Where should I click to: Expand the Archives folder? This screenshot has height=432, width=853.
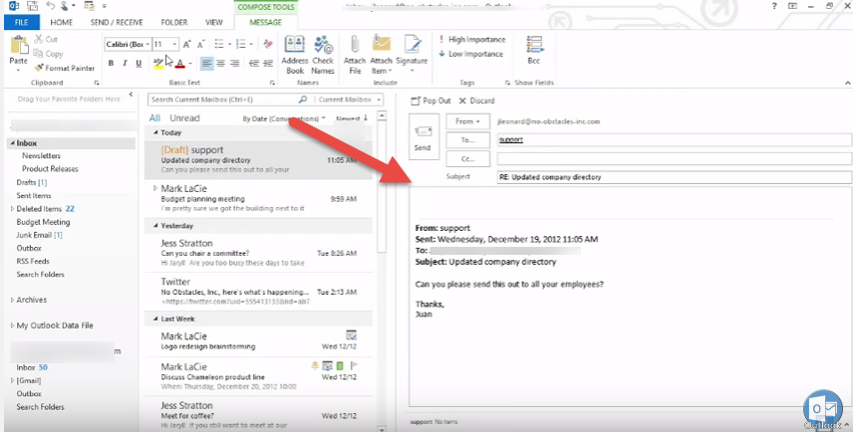[x=13, y=300]
